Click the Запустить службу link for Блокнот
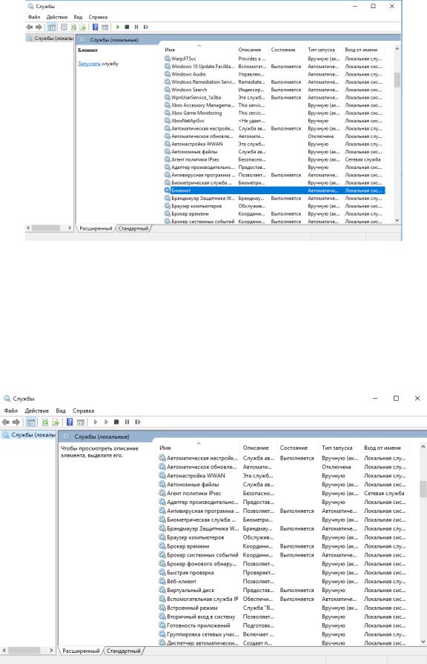The height and width of the screenshot is (664, 427). [x=89, y=64]
